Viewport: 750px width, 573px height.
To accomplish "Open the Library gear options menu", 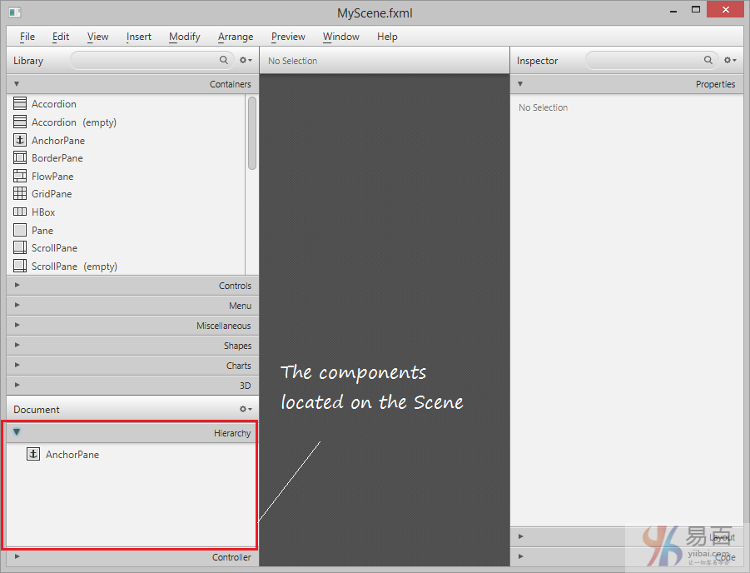I will [246, 60].
